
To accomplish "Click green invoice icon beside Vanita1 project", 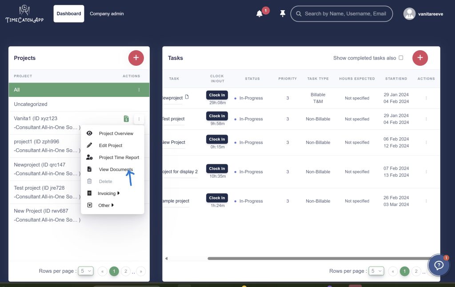I will click(127, 119).
